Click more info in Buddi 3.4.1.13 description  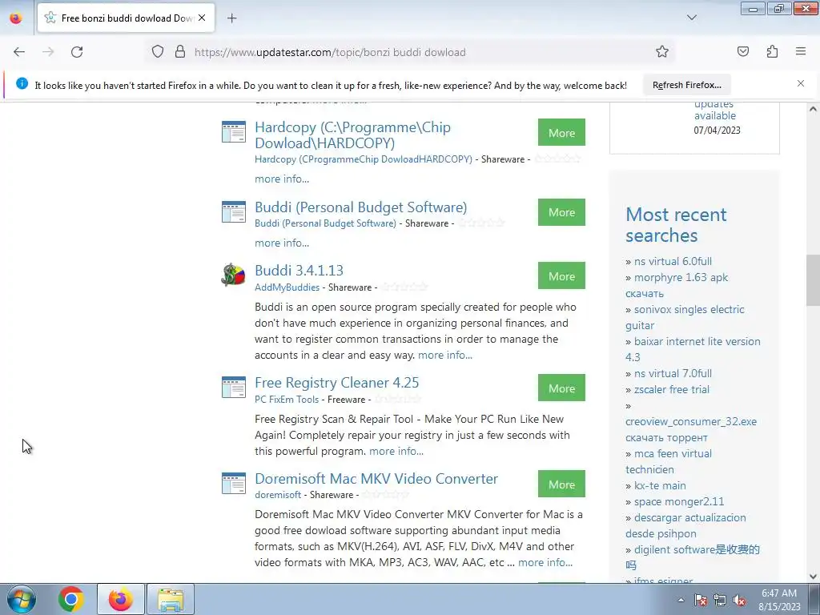tap(445, 355)
